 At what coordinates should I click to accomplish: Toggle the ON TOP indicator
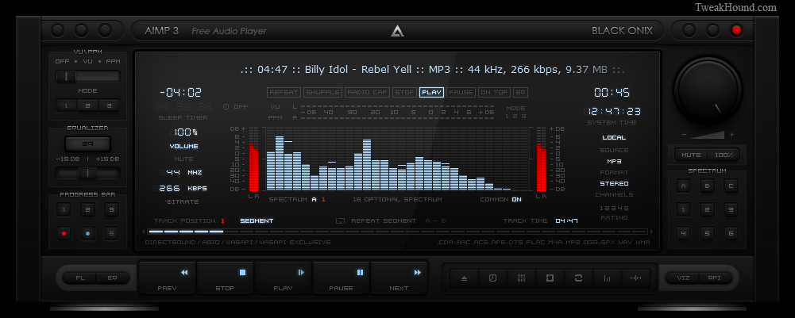pos(494,93)
